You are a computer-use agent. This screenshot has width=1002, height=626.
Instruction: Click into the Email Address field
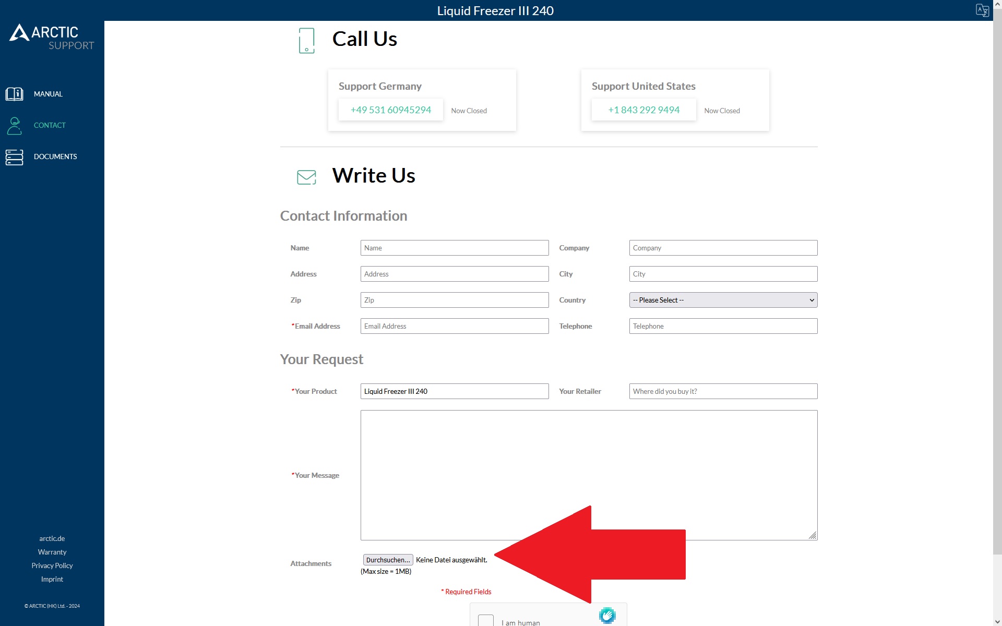click(x=454, y=326)
